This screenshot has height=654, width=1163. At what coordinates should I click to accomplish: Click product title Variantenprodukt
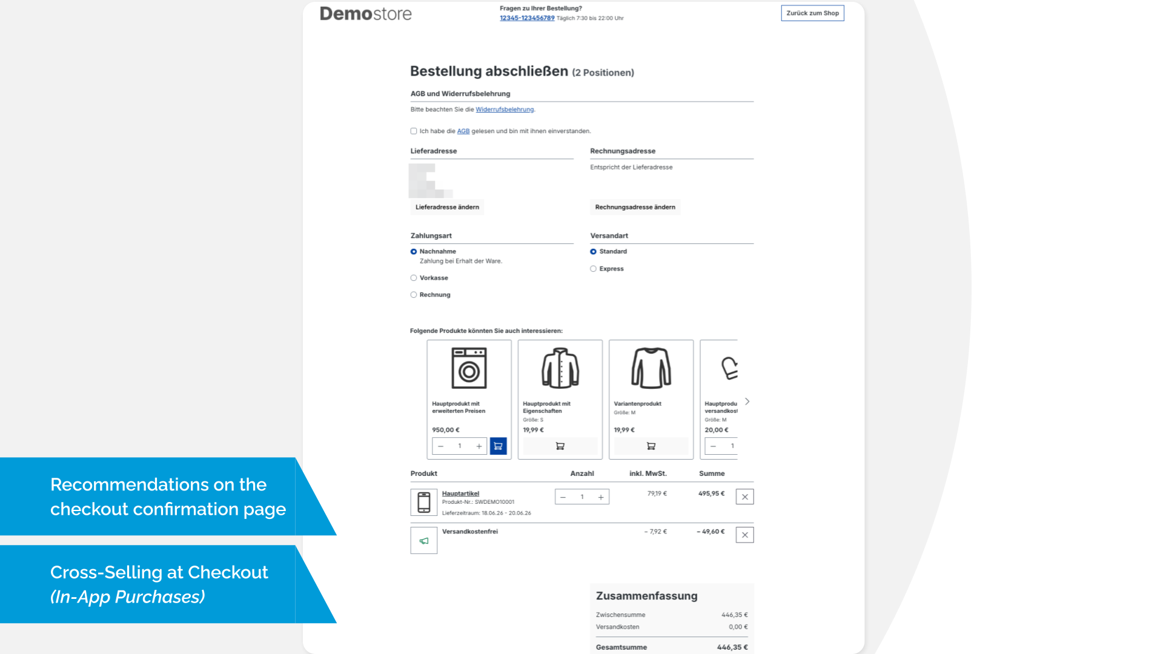637,404
